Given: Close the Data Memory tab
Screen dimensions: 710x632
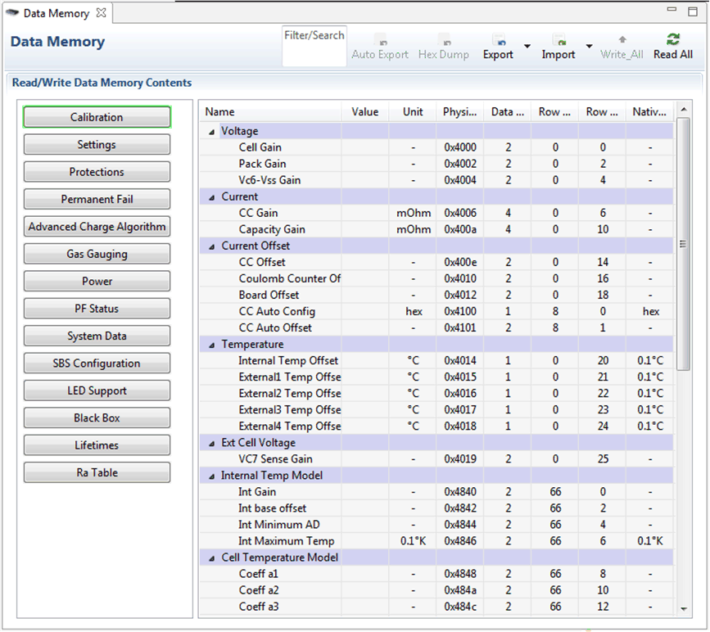Looking at the screenshot, I should click(x=101, y=13).
